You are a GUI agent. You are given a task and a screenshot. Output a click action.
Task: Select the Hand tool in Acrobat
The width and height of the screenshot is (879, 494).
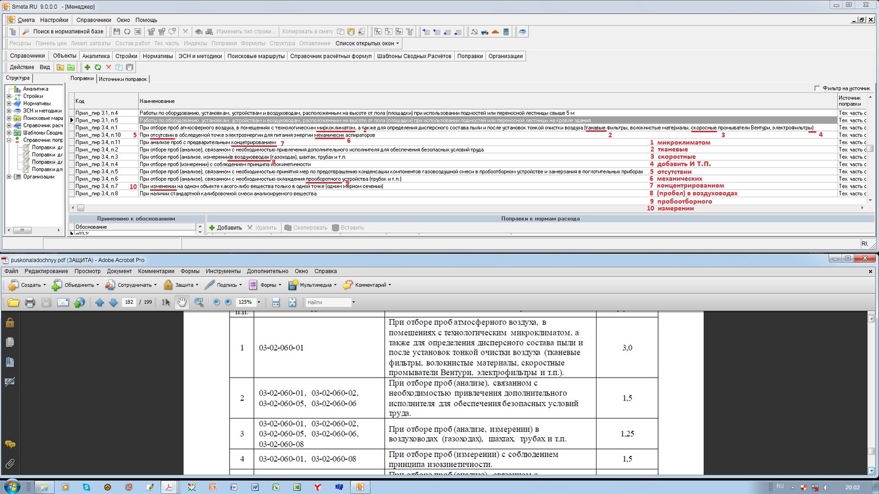(182, 302)
